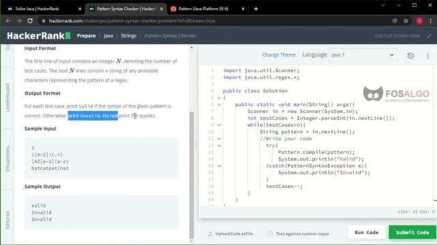Click the 'testCases--;' code line
The width and height of the screenshot is (437, 245).
point(284,186)
